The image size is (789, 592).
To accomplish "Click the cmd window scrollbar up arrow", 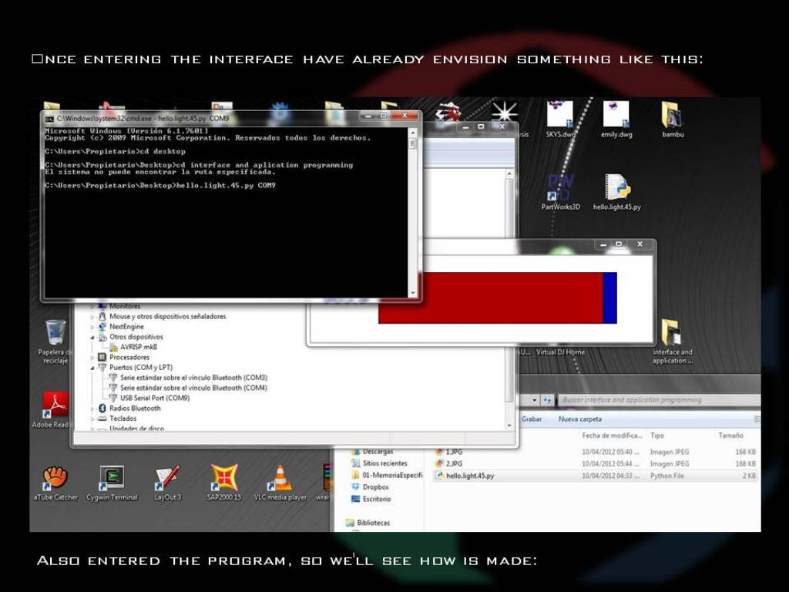I will (413, 133).
